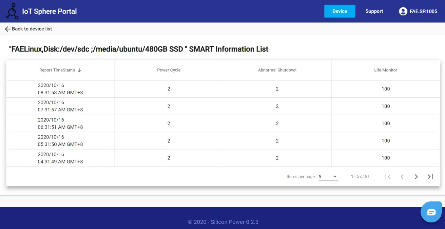Click the Life Monitor column header
This screenshot has width=445, height=229.
385,70
